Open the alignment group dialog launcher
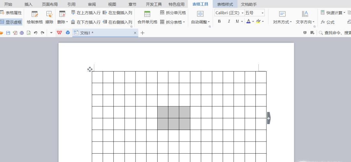The width and height of the screenshot is (351, 162). 315,27
